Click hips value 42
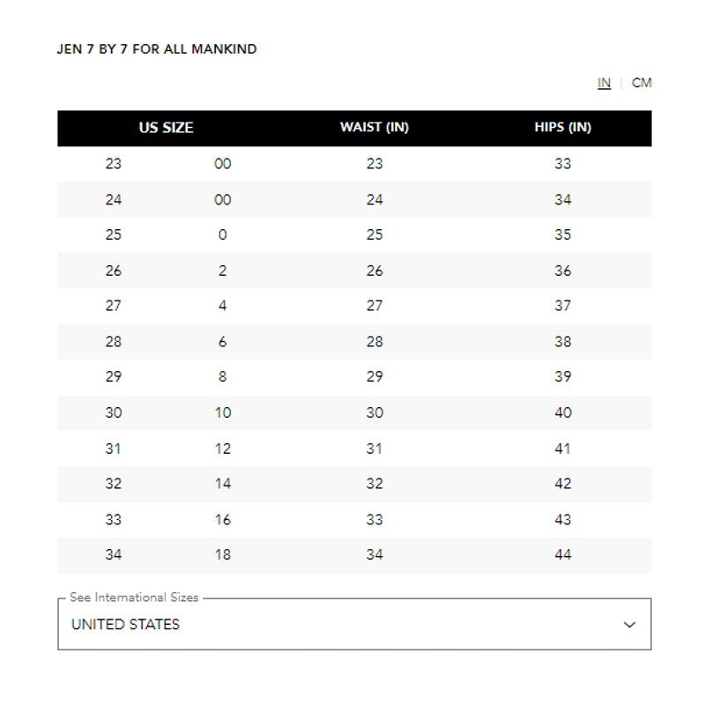The height and width of the screenshot is (705, 705). 562,484
